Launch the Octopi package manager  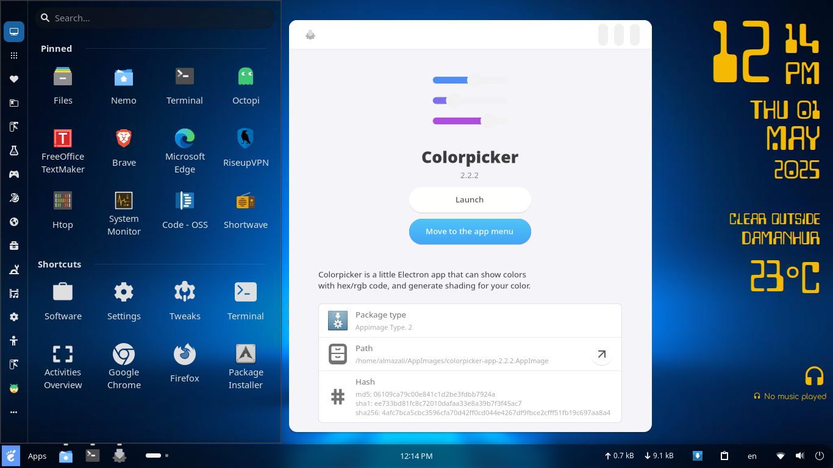[246, 86]
